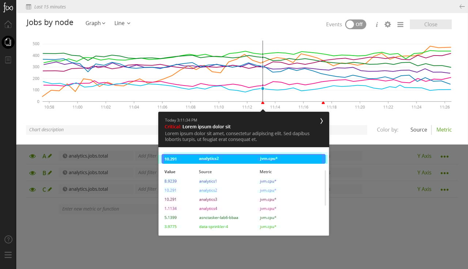Image resolution: width=468 pixels, height=269 pixels.
Task: Click the f(x) logo icon
Action: click(x=8, y=7)
